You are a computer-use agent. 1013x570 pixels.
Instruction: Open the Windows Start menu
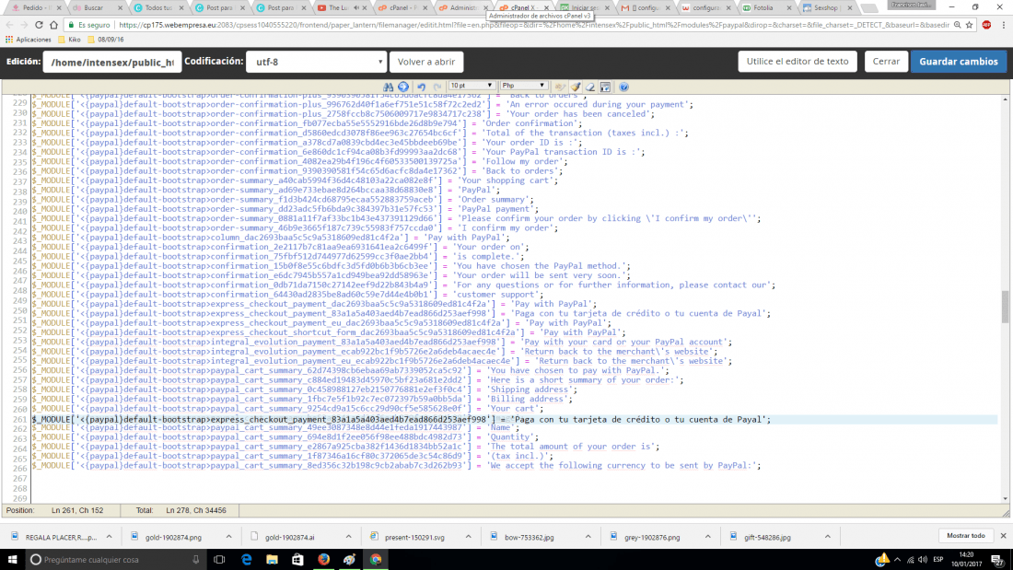click(12, 559)
